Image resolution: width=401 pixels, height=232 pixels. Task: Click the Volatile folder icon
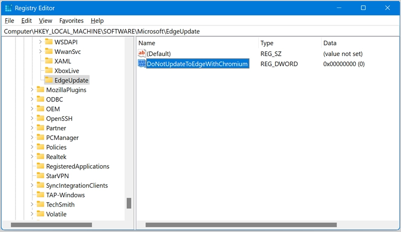[x=40, y=214]
